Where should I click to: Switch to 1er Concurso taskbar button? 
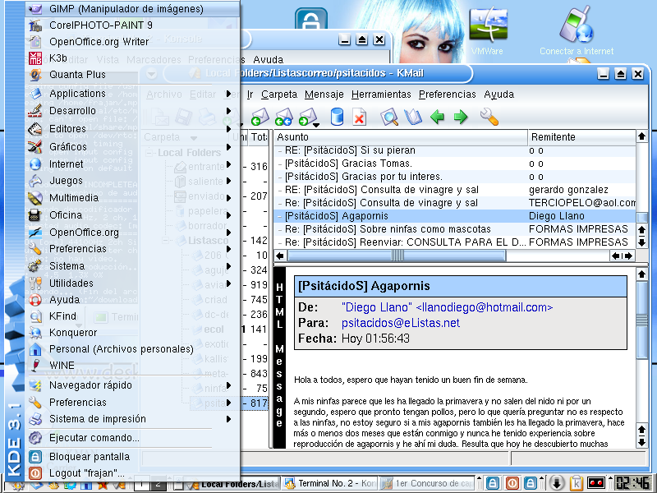pos(426,483)
